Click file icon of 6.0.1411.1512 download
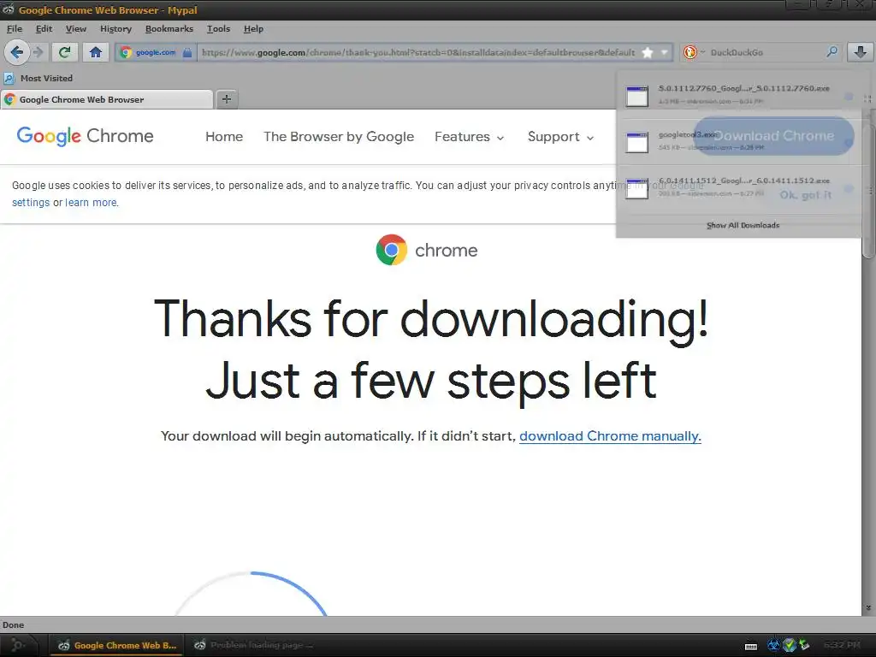 (x=636, y=188)
